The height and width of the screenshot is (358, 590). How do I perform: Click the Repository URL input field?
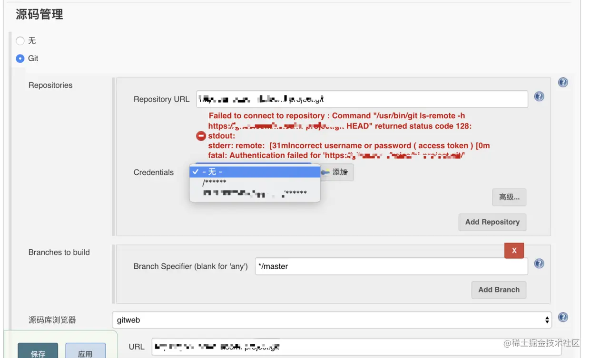click(362, 99)
